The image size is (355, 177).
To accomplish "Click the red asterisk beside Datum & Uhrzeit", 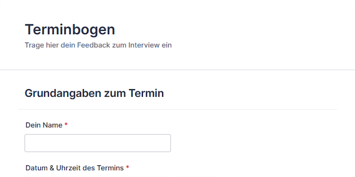I will [127, 168].
